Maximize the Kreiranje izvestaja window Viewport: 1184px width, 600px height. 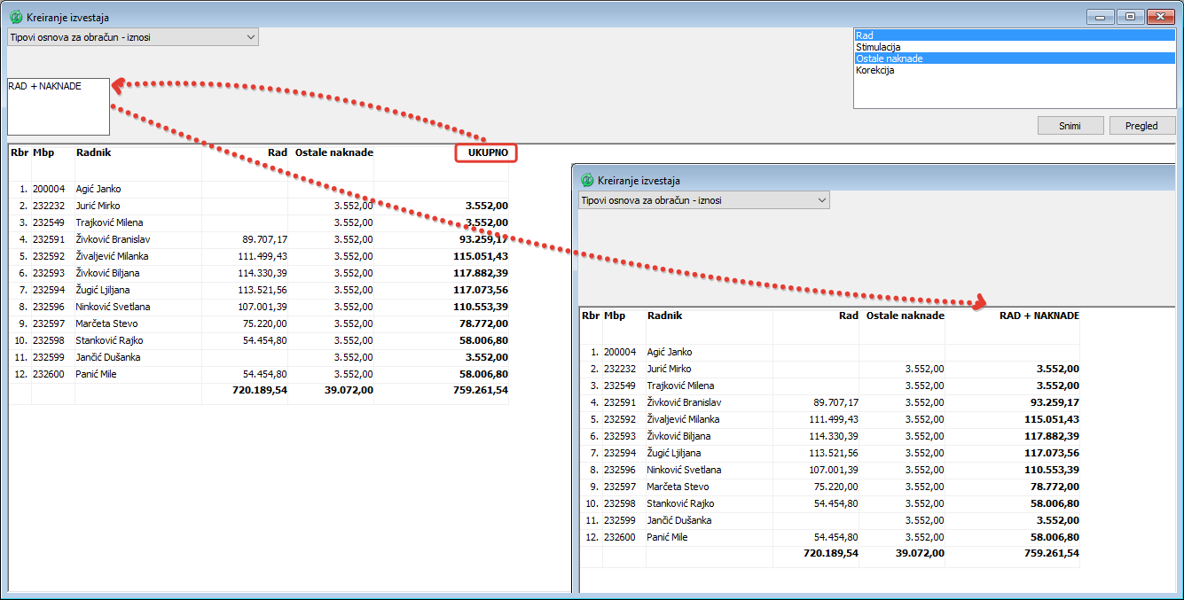(1130, 17)
